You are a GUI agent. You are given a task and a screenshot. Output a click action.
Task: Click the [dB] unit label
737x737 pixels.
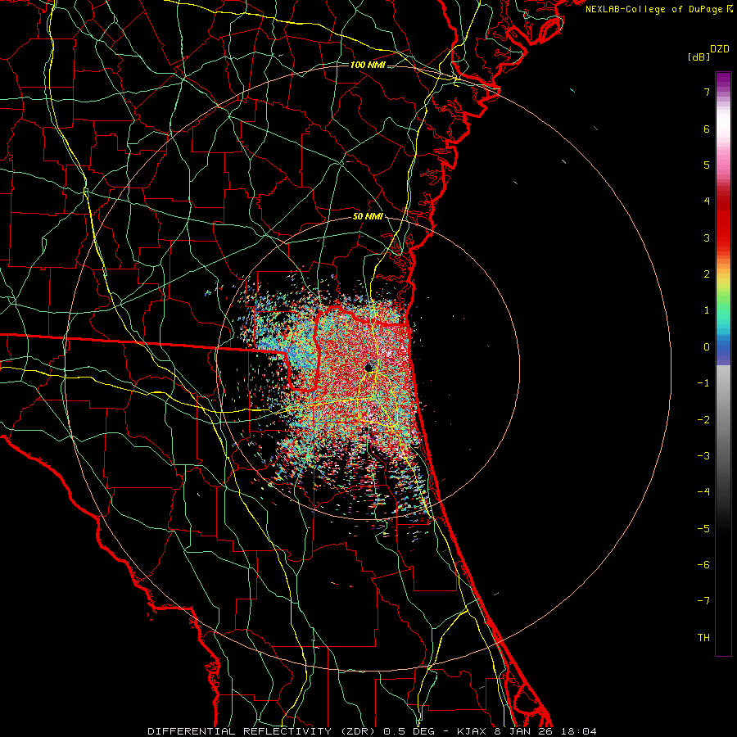tap(699, 57)
